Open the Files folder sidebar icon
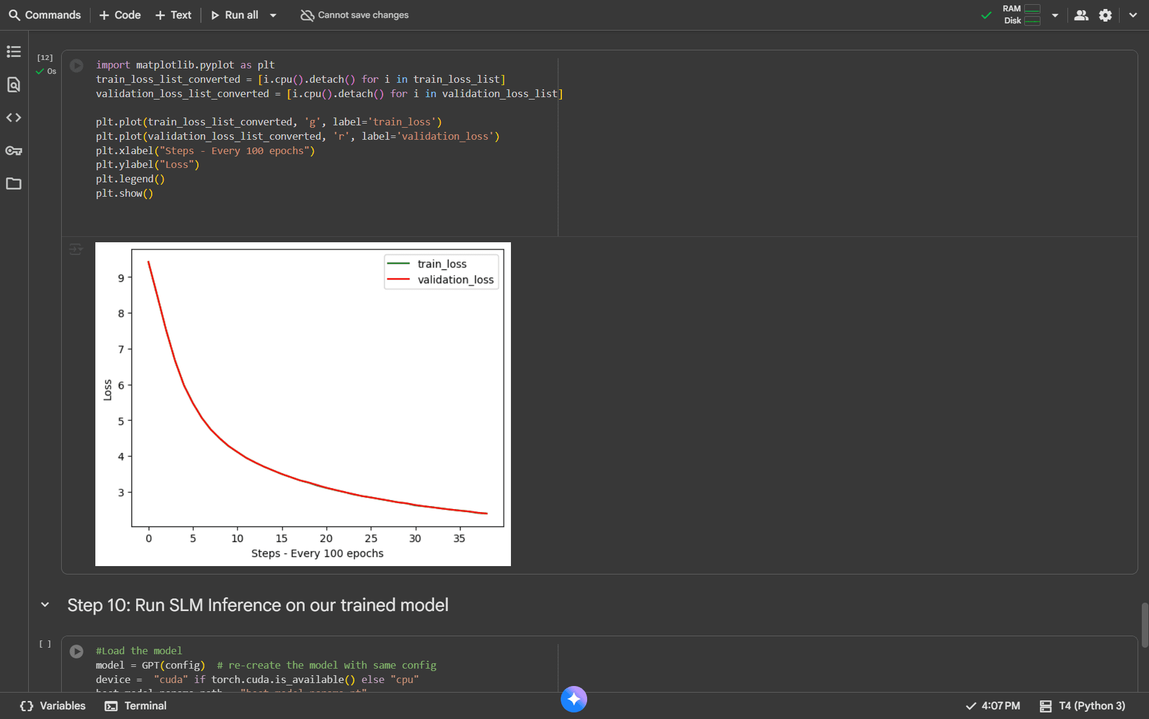The width and height of the screenshot is (1149, 719). 14,183
